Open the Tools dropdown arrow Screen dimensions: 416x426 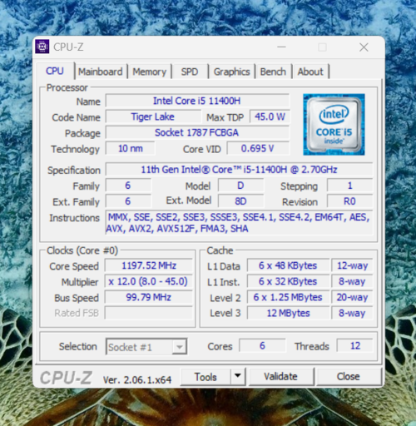tap(238, 376)
